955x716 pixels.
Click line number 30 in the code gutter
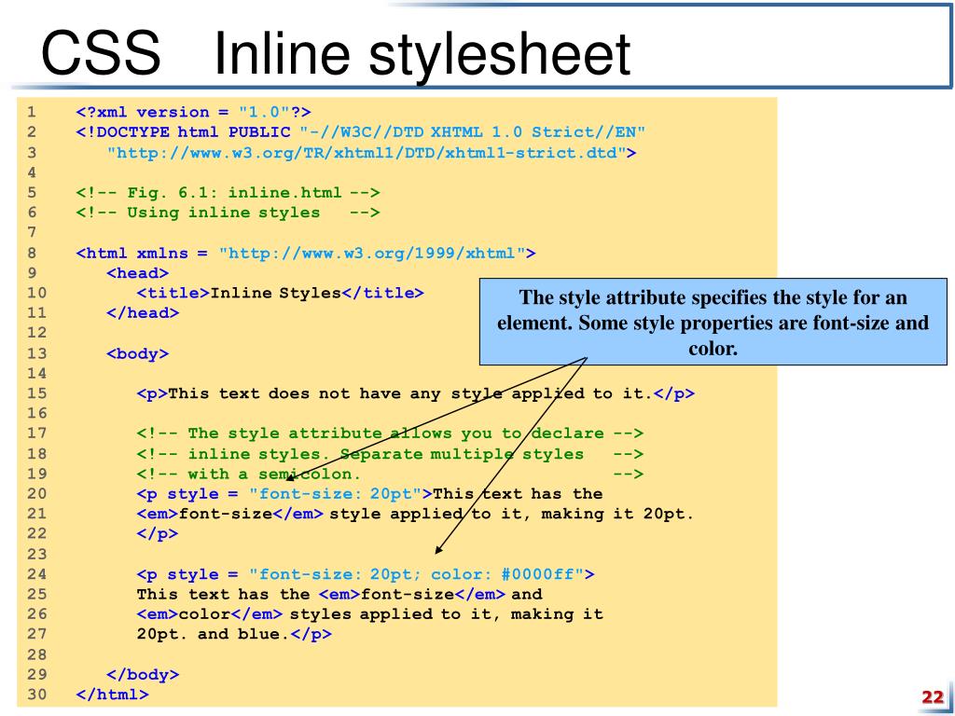pyautogui.click(x=36, y=695)
